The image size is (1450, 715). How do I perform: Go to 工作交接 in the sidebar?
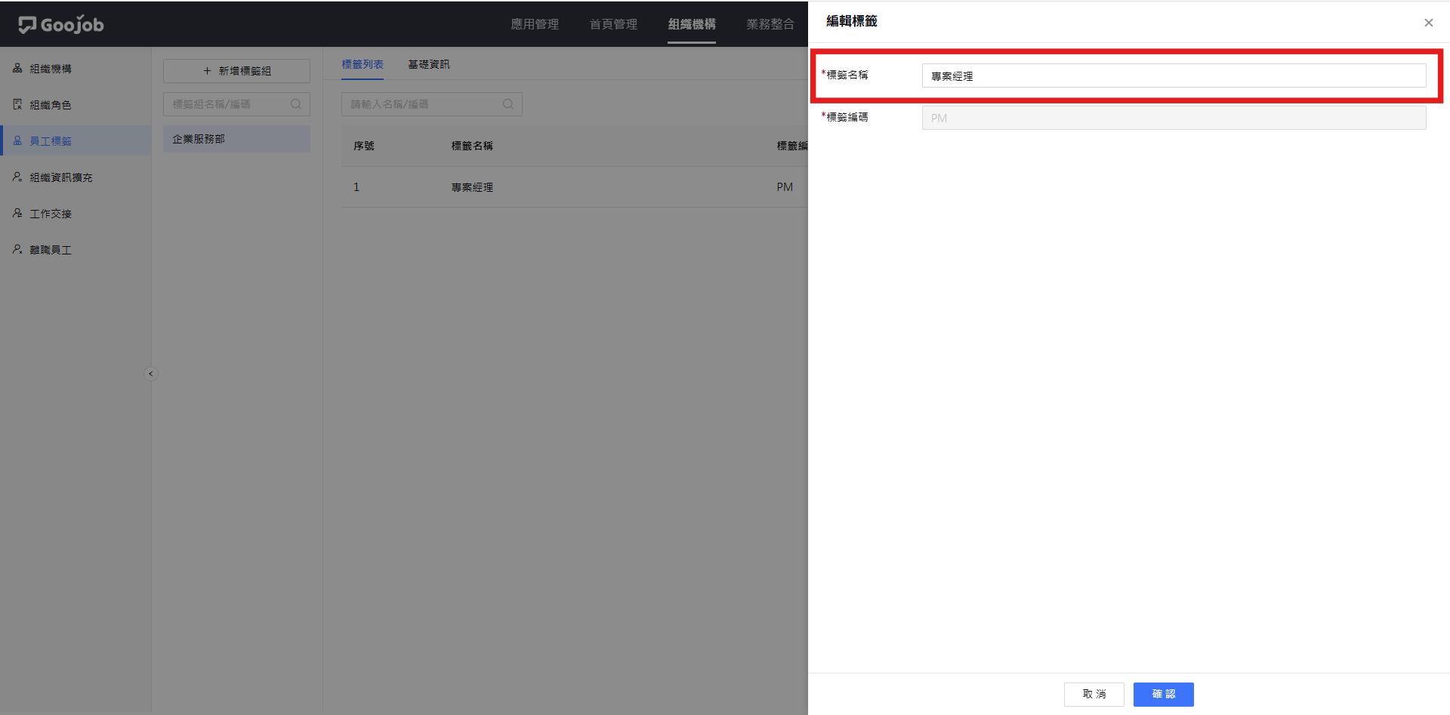pos(51,214)
